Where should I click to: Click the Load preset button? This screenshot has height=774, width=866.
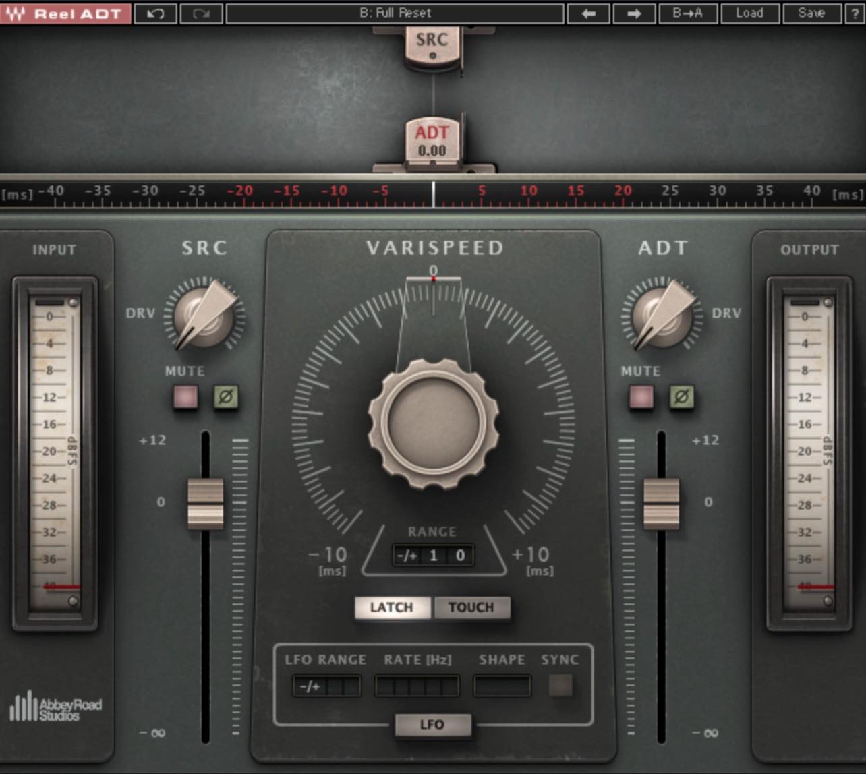tap(749, 13)
